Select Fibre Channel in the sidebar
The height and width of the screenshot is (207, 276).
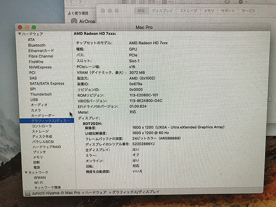coord(41,56)
